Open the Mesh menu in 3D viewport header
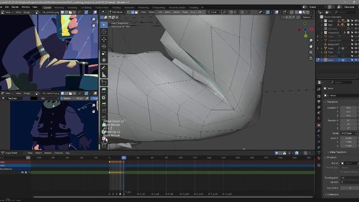The image size is (359, 202). point(167,12)
